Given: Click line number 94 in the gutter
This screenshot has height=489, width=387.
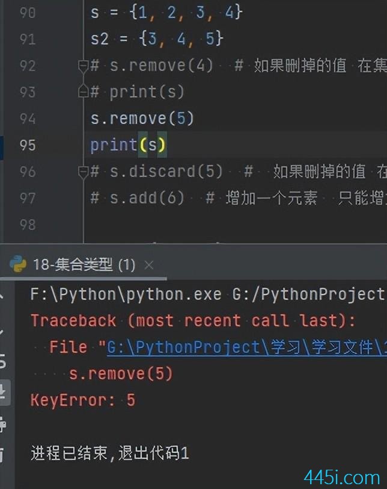Looking at the screenshot, I should tap(28, 119).
